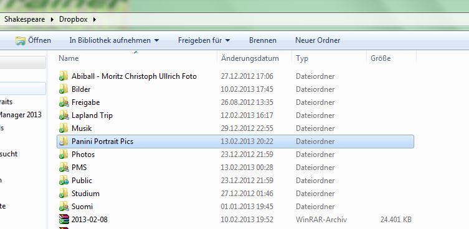Click the 24.401 KB size value
469x229 pixels.
[x=396, y=220]
